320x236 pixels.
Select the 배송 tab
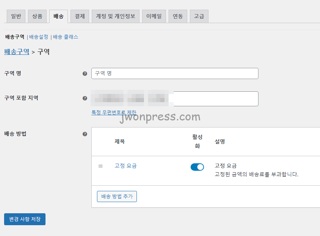coord(59,16)
